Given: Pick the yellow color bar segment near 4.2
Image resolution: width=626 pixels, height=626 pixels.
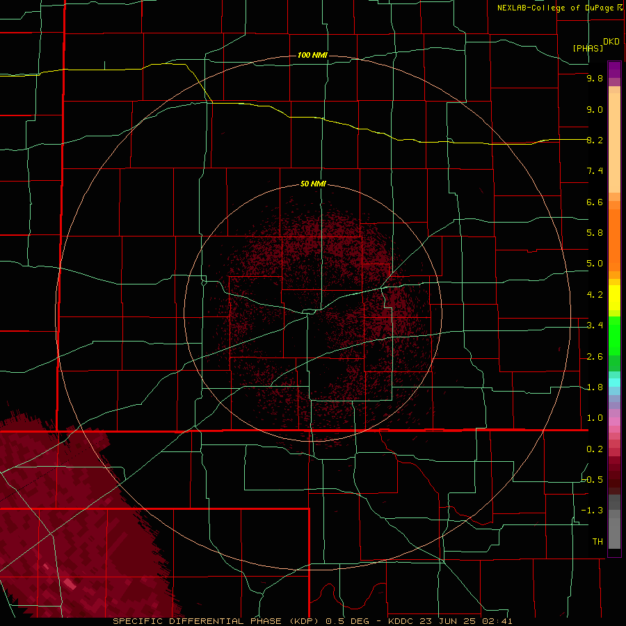Looking at the screenshot, I should pyautogui.click(x=614, y=298).
